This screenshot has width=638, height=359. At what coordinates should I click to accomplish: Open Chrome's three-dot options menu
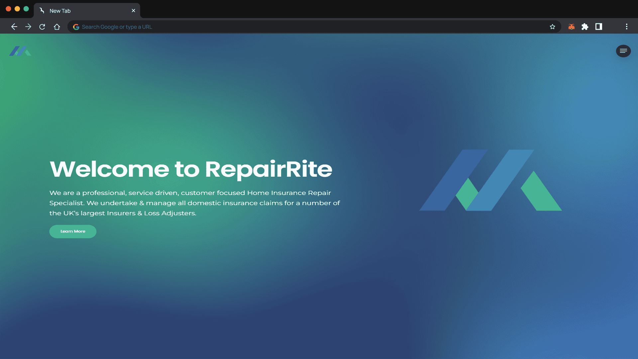(627, 27)
